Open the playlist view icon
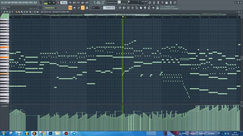This screenshot has width=243, height=136. click(x=120, y=8)
